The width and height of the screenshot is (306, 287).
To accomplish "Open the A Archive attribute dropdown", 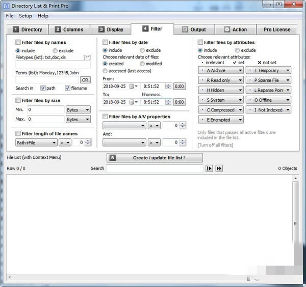I will [x=221, y=70].
